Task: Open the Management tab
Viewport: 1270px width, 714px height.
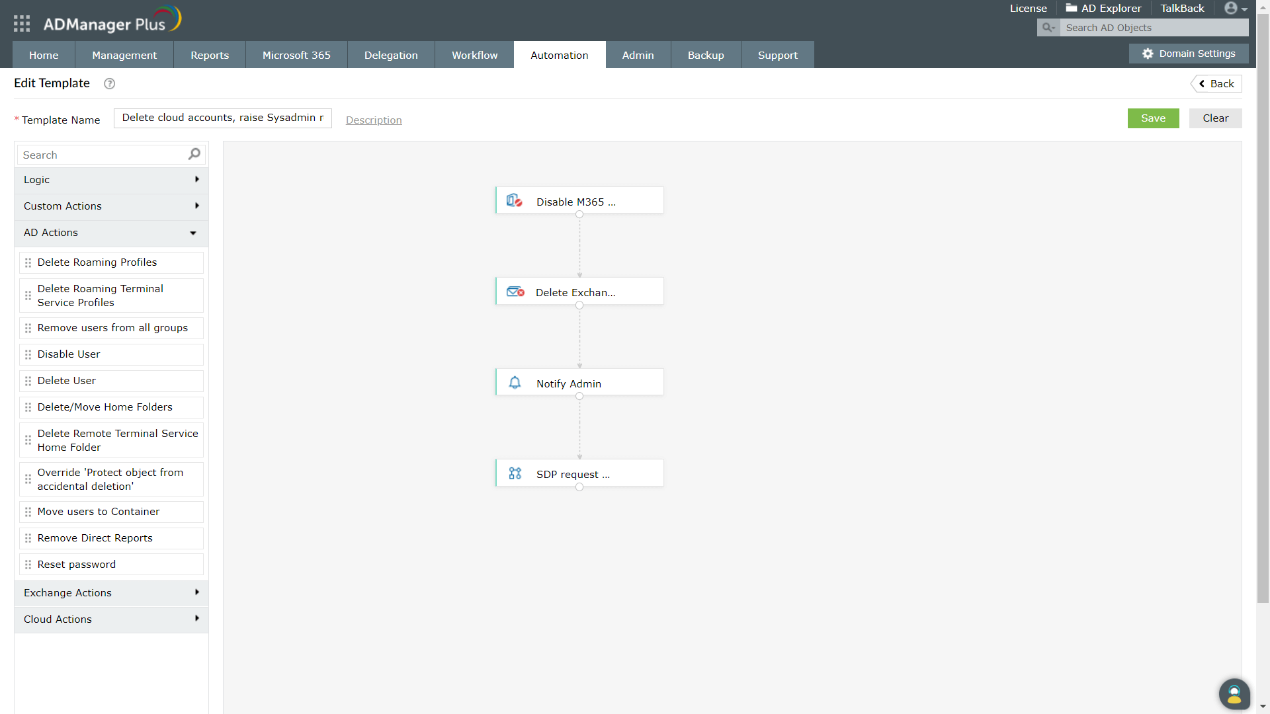Action: coord(124,55)
